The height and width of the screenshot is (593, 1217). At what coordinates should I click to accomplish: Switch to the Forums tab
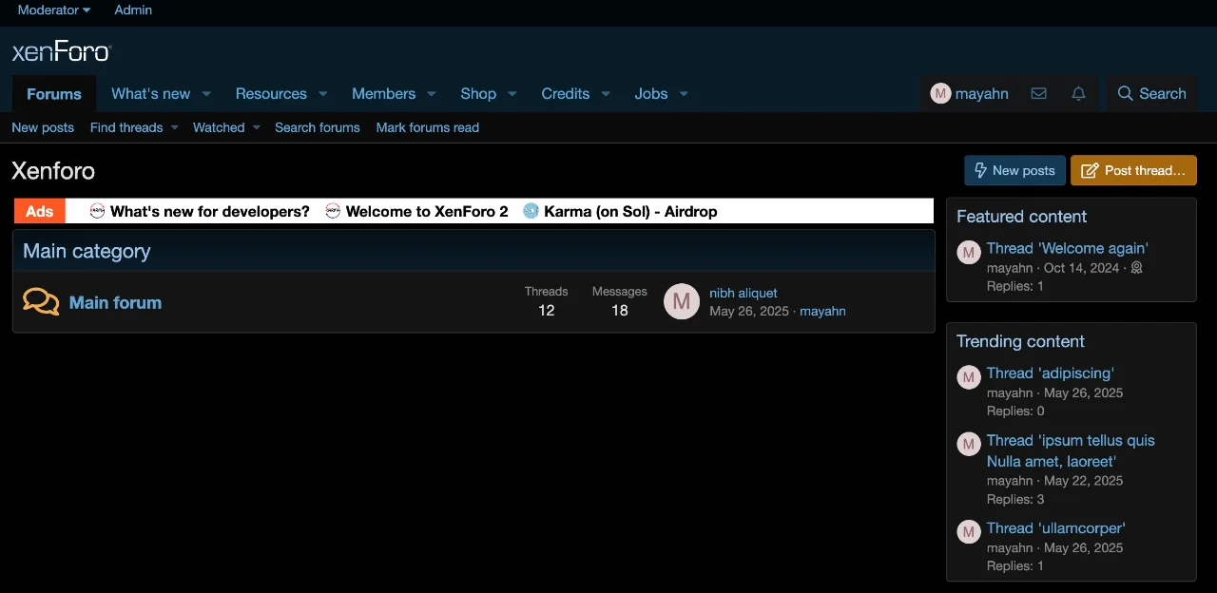[x=54, y=94]
